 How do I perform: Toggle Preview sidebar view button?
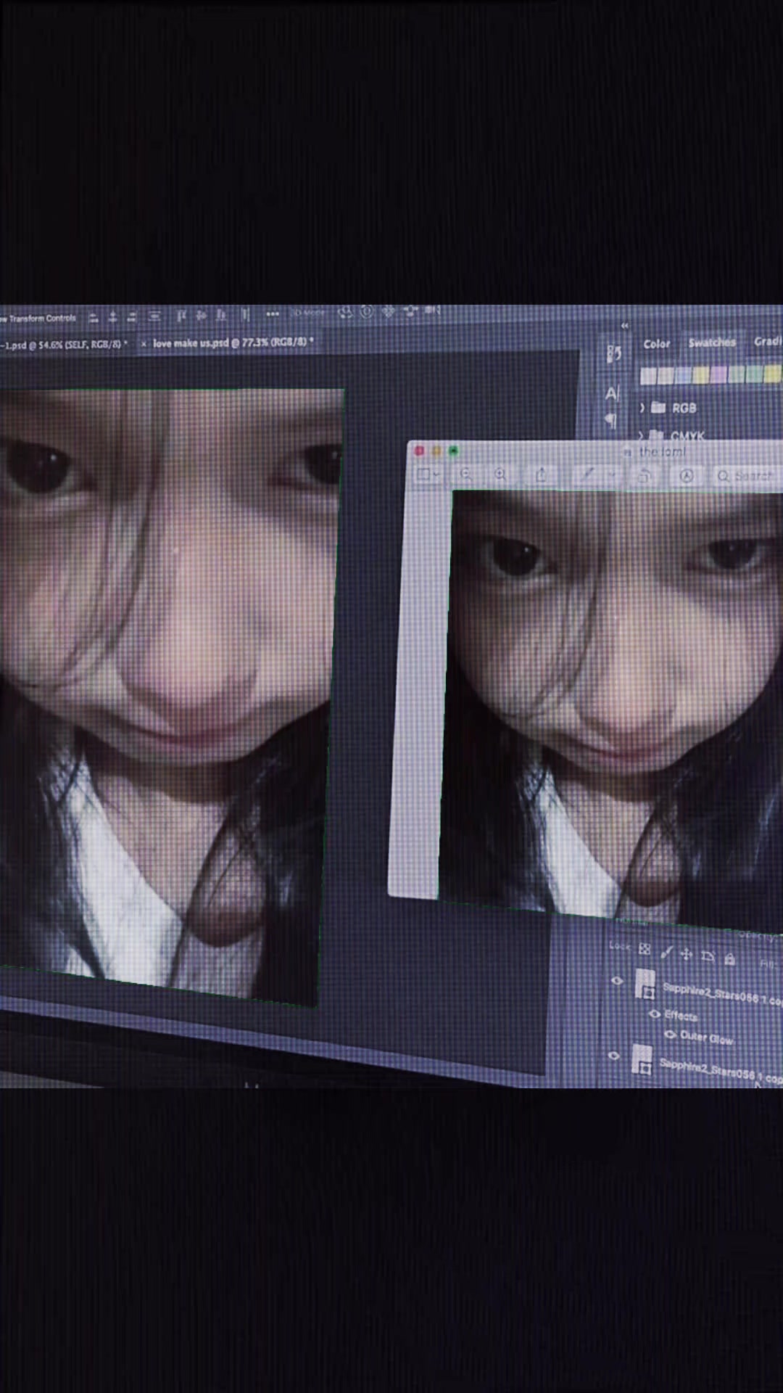(423, 474)
